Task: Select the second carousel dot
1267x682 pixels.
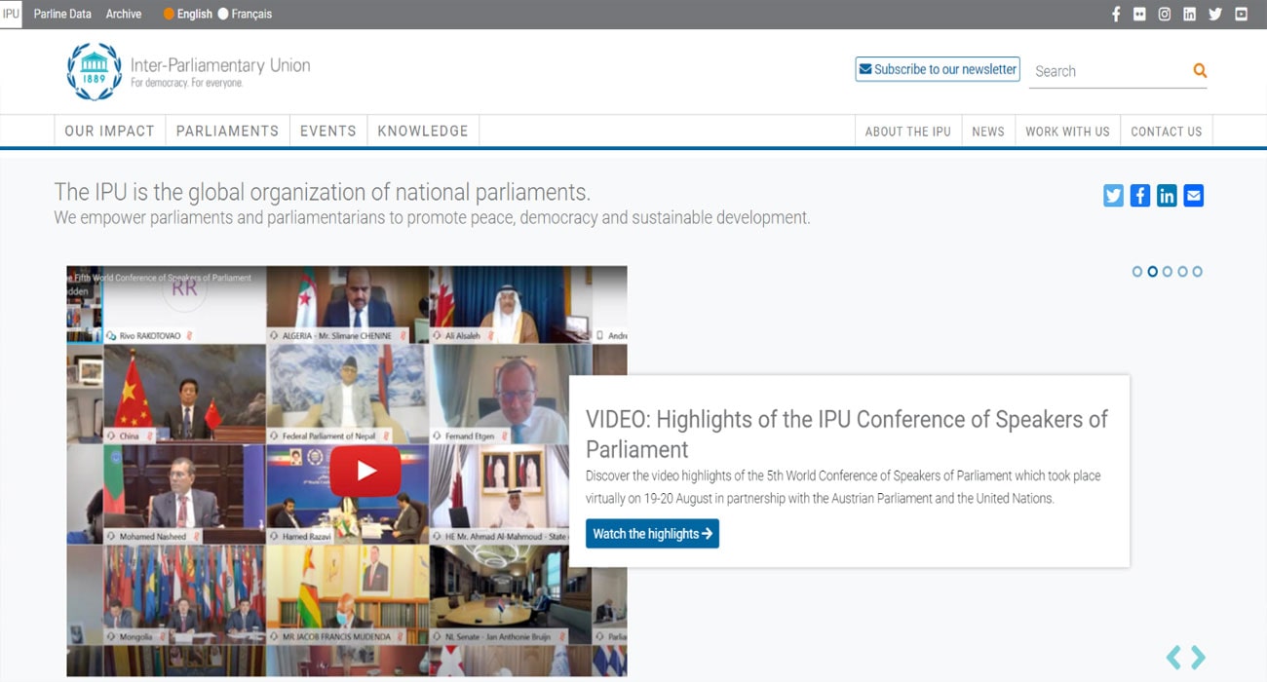Action: (x=1152, y=272)
